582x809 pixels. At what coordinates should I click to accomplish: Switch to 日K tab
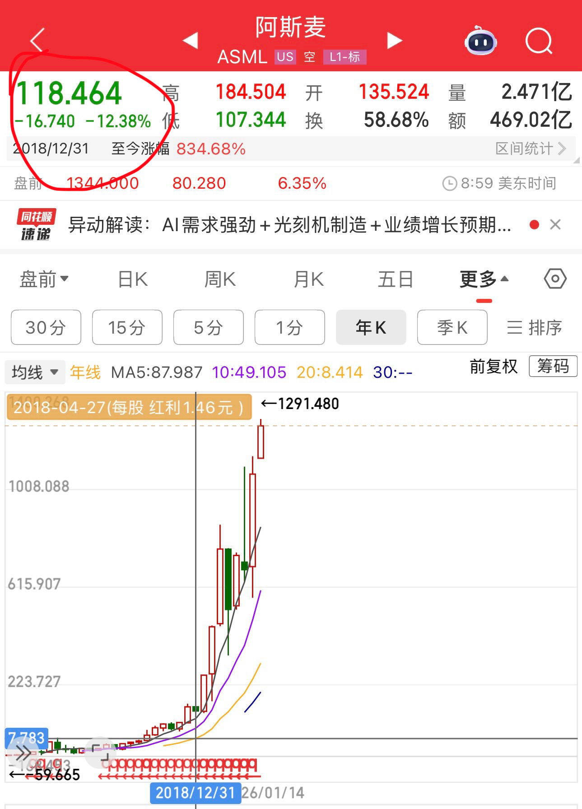pos(133,279)
